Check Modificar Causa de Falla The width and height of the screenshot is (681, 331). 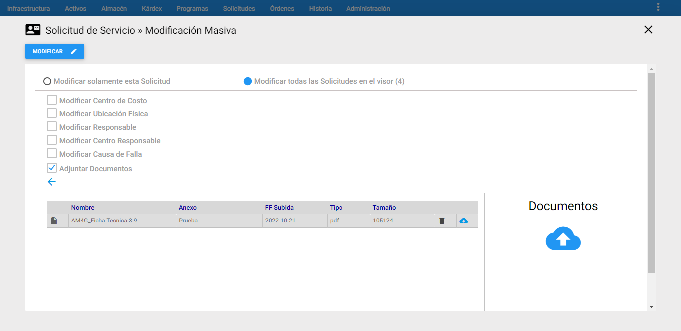point(52,154)
